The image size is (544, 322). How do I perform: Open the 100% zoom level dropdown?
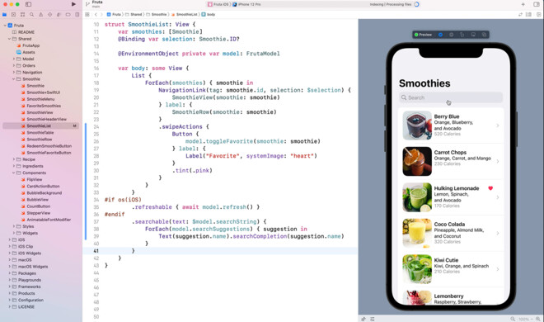tap(525, 319)
